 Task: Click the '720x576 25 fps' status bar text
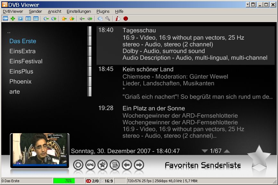point(139,181)
